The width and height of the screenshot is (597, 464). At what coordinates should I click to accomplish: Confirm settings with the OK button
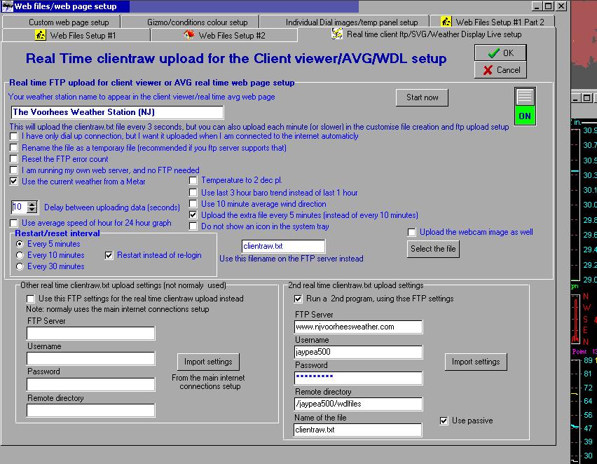click(500, 53)
